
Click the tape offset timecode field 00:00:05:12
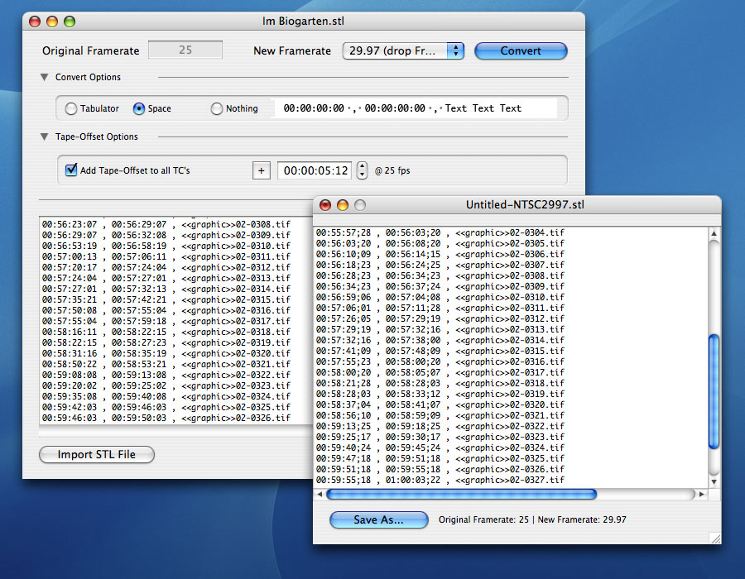pos(315,171)
